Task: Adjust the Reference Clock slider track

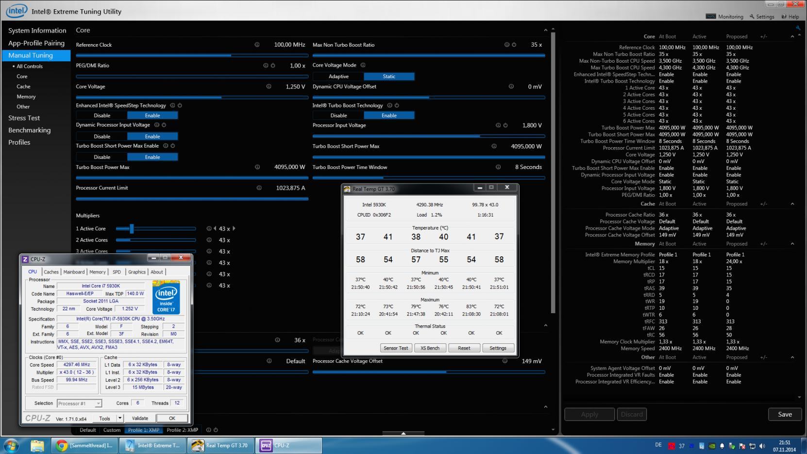Action: 192,55
